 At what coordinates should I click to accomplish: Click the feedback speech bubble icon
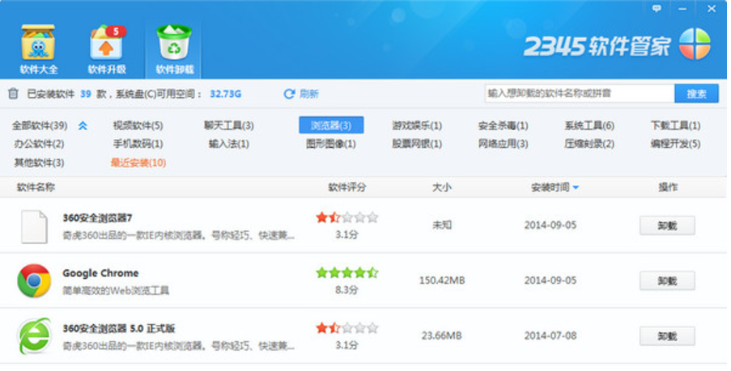click(x=657, y=9)
